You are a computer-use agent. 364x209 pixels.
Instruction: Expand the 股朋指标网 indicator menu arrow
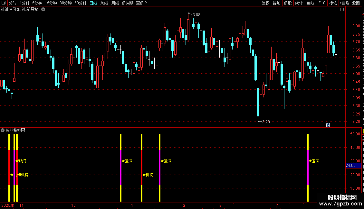3,130
